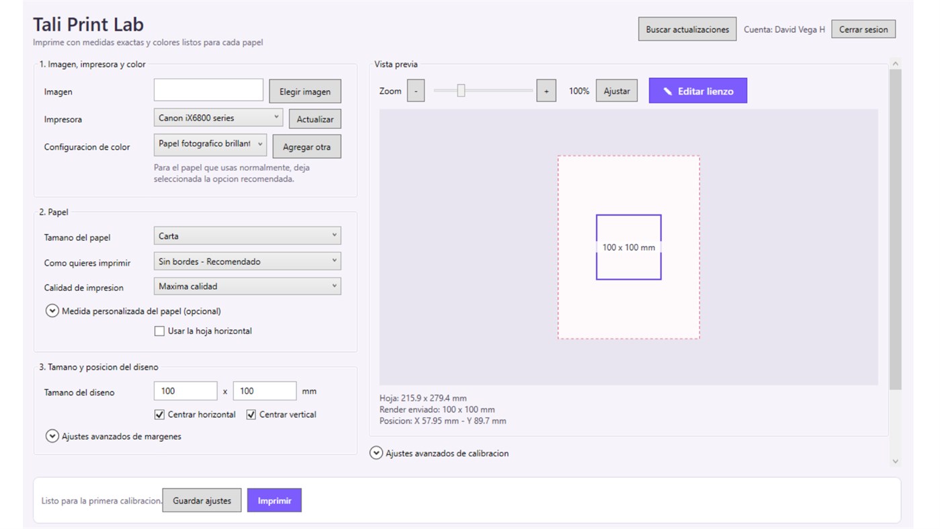Click the Imprimir button

pos(274,501)
